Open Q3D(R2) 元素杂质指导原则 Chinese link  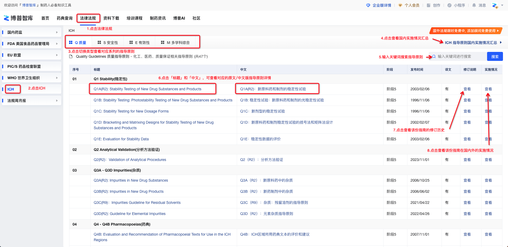[x=266, y=214]
